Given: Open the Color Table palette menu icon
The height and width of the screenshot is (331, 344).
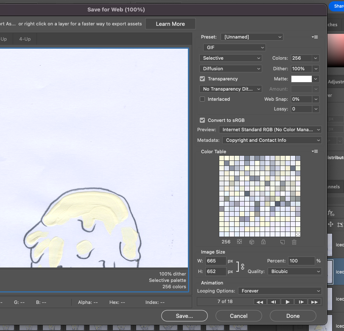Looking at the screenshot, I should (x=315, y=152).
